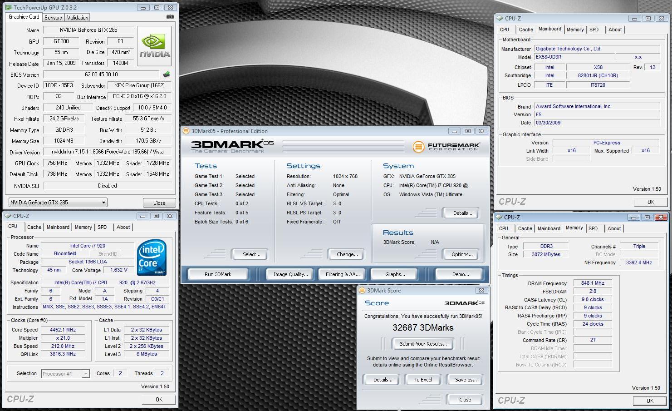
Task: Click the GPU-Z screenshot camera icon
Action: pyautogui.click(x=170, y=17)
